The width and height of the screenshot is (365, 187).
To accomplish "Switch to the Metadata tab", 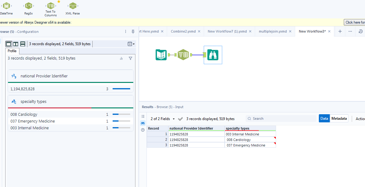I will click(339, 118).
